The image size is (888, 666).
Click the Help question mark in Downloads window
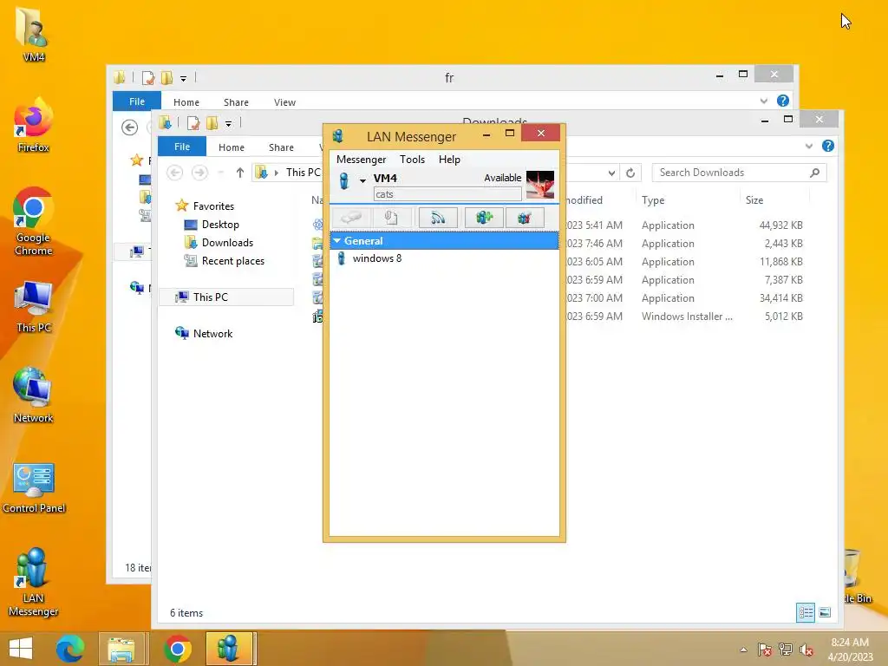pyautogui.click(x=828, y=146)
